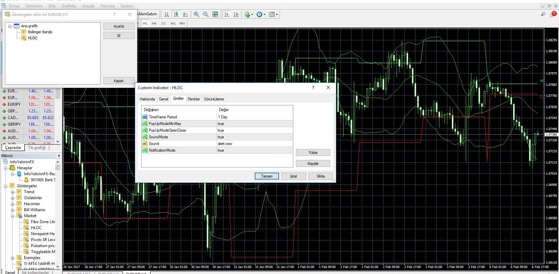This screenshot has height=274, width=559.
Task: Click the InfoYatirimFX root icon in Navigator
Action: coord(5,162)
